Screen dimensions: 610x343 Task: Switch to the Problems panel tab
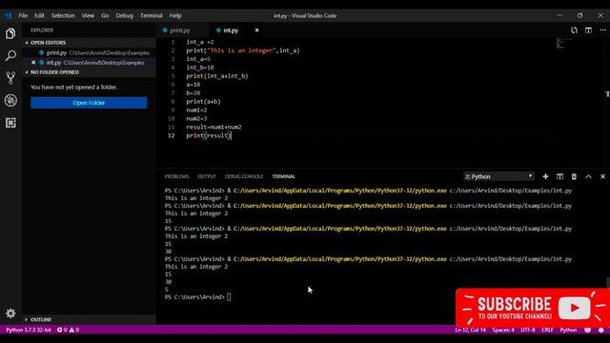[176, 176]
